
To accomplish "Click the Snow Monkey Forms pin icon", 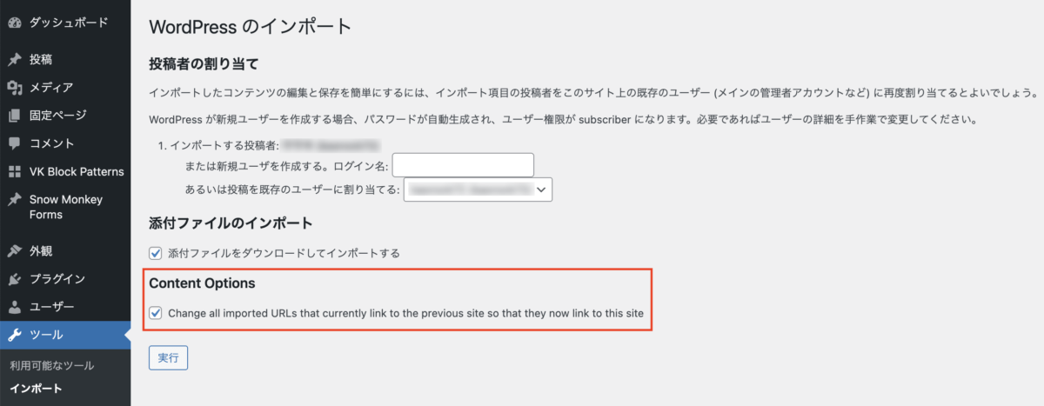I will [x=14, y=200].
